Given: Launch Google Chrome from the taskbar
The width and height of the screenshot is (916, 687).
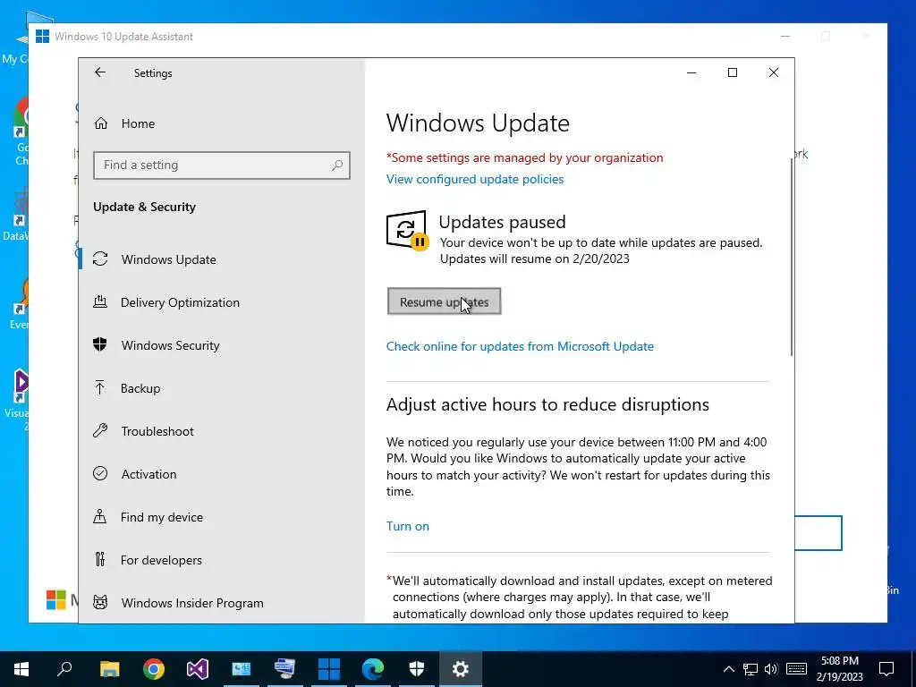Looking at the screenshot, I should pyautogui.click(x=154, y=669).
